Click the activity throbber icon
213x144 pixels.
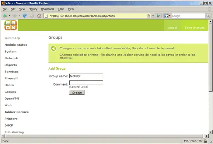point(210,9)
